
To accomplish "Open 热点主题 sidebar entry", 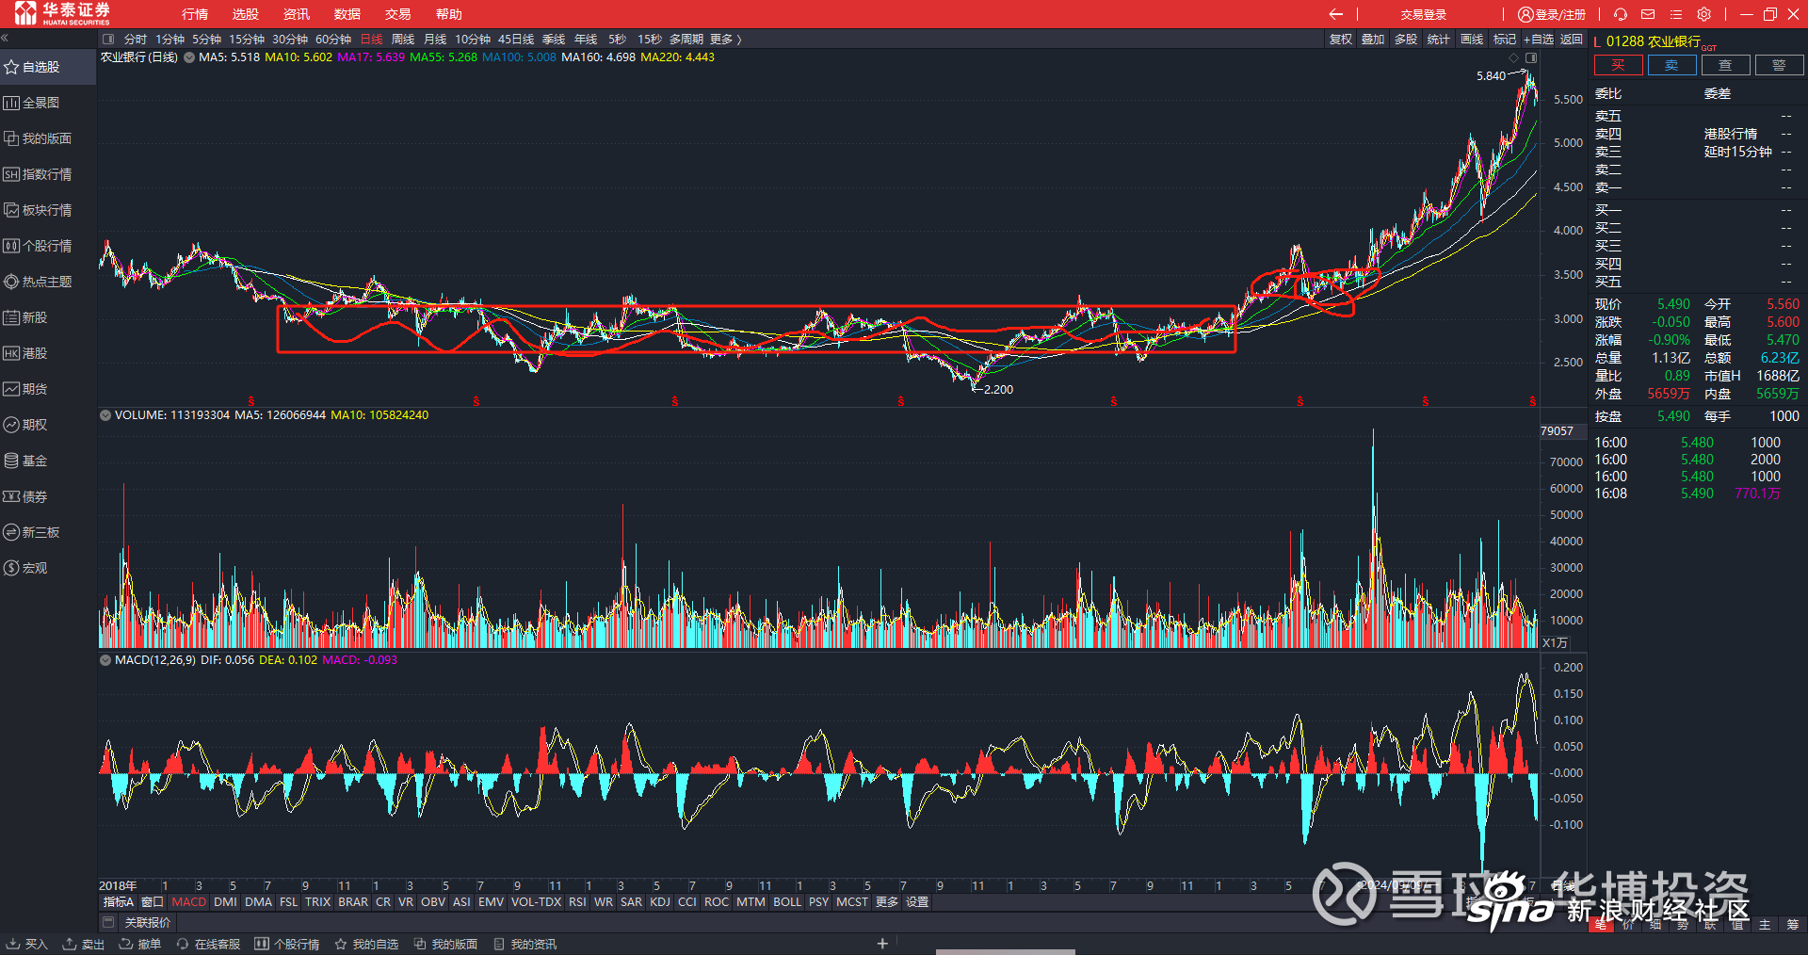I will point(38,282).
